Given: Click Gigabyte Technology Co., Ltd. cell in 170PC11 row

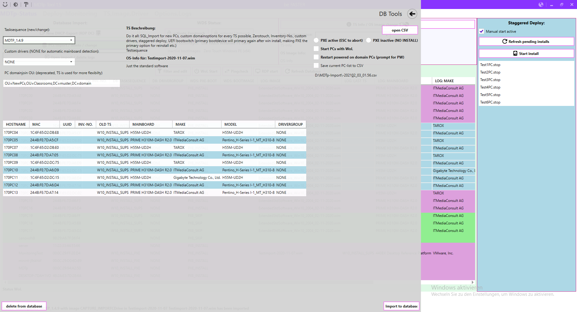Looking at the screenshot, I should coord(197,177).
